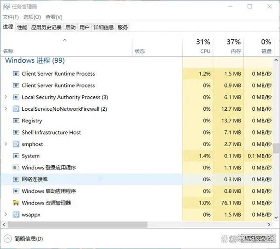
Task: Sort by the CPU column header
Action: click(198, 47)
